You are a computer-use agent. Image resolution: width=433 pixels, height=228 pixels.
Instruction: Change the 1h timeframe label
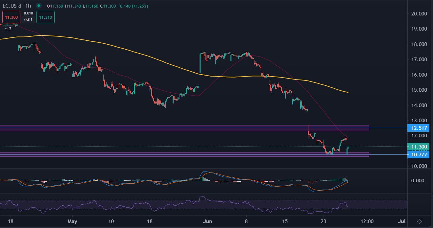[28, 6]
